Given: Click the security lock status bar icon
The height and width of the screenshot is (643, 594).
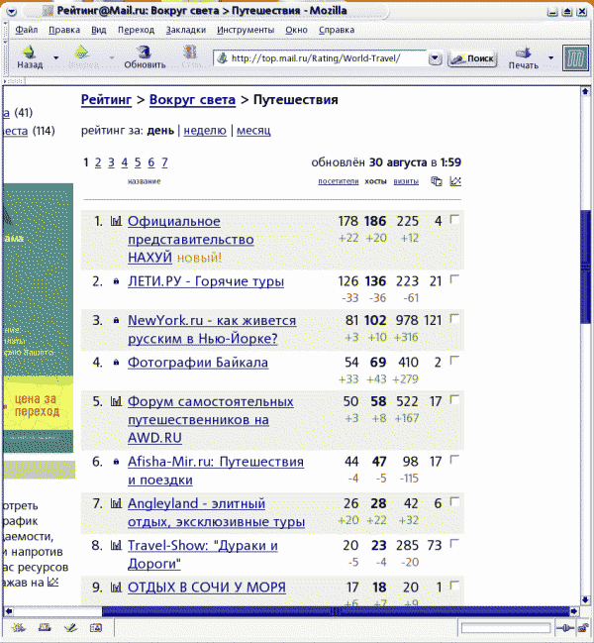Looking at the screenshot, I should [x=583, y=628].
